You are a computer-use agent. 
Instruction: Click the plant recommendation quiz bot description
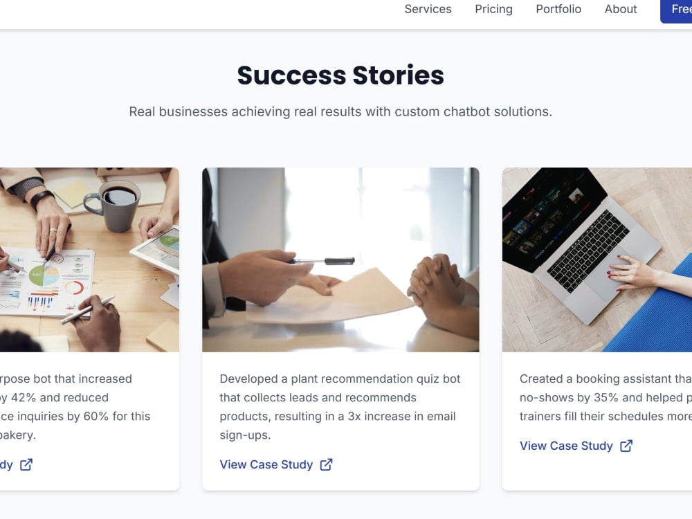(340, 407)
